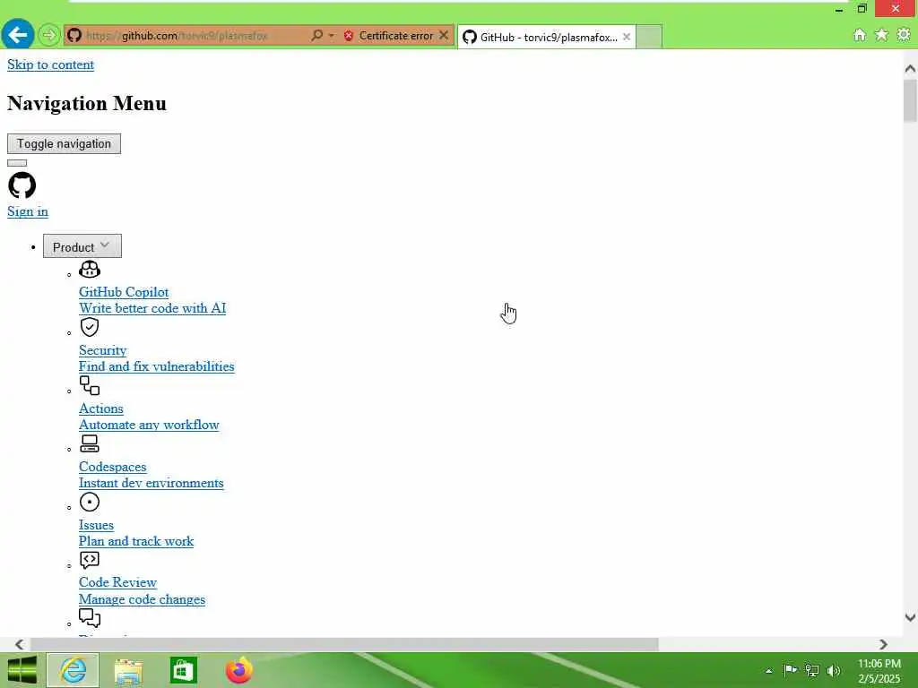Open the Tools gear icon
Screen dimensions: 918x688
coord(904,35)
